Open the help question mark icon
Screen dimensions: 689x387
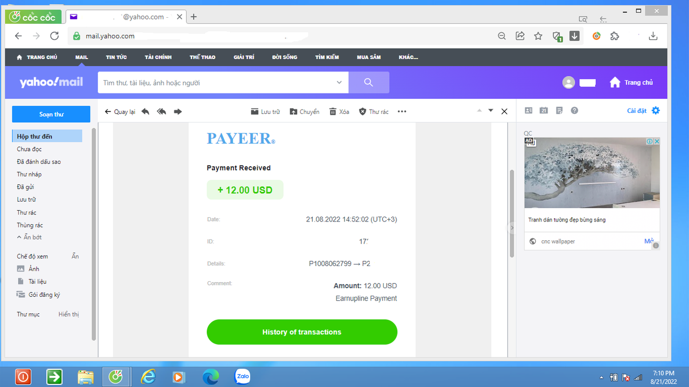[574, 111]
